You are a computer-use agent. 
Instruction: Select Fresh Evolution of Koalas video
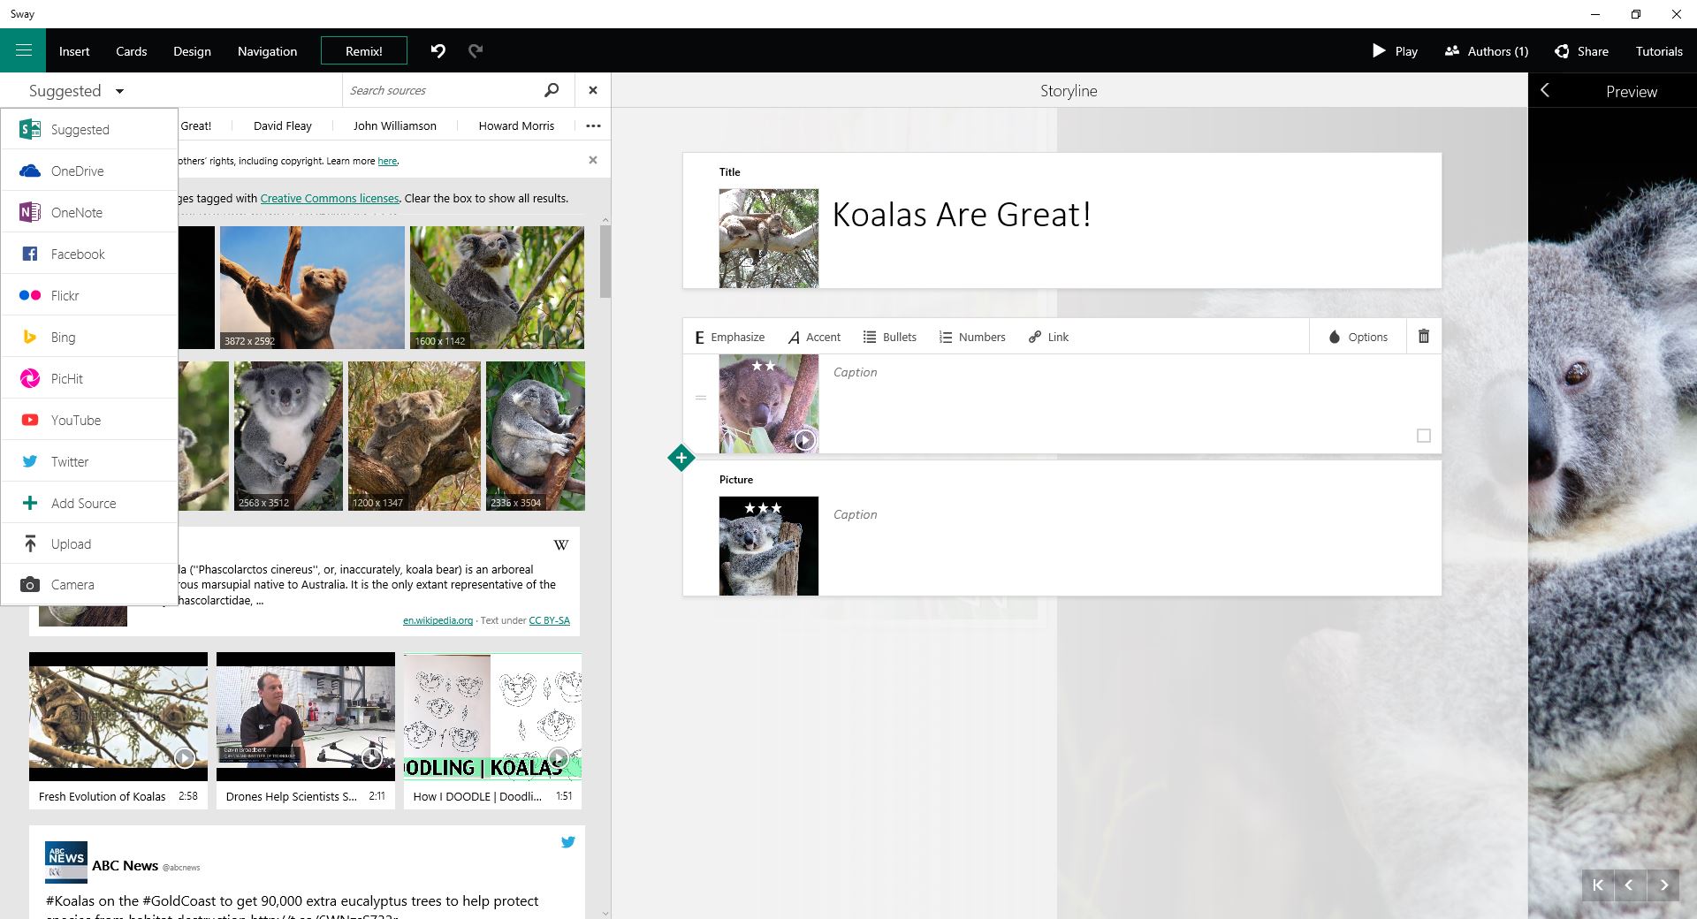(x=118, y=730)
